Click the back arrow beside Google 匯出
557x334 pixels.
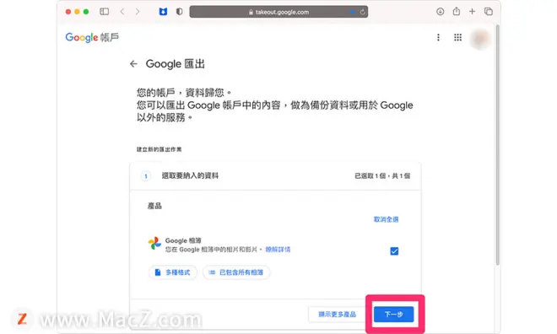tap(133, 64)
